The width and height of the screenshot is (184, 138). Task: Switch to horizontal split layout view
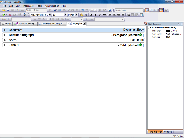(152, 10)
